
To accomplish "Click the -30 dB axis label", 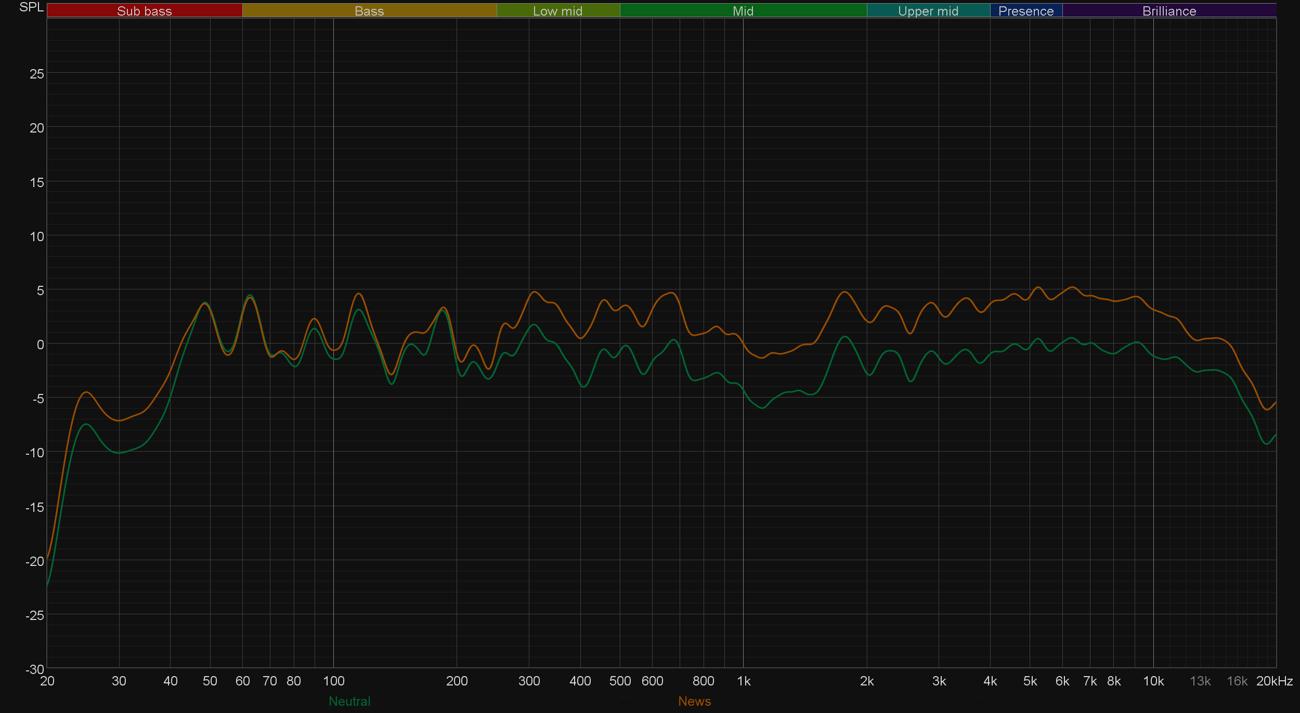I will pos(35,669).
